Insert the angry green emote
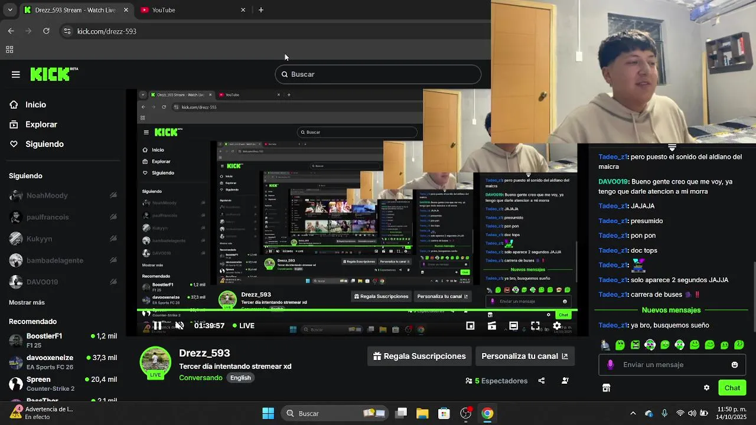The image size is (756, 425). (x=635, y=345)
